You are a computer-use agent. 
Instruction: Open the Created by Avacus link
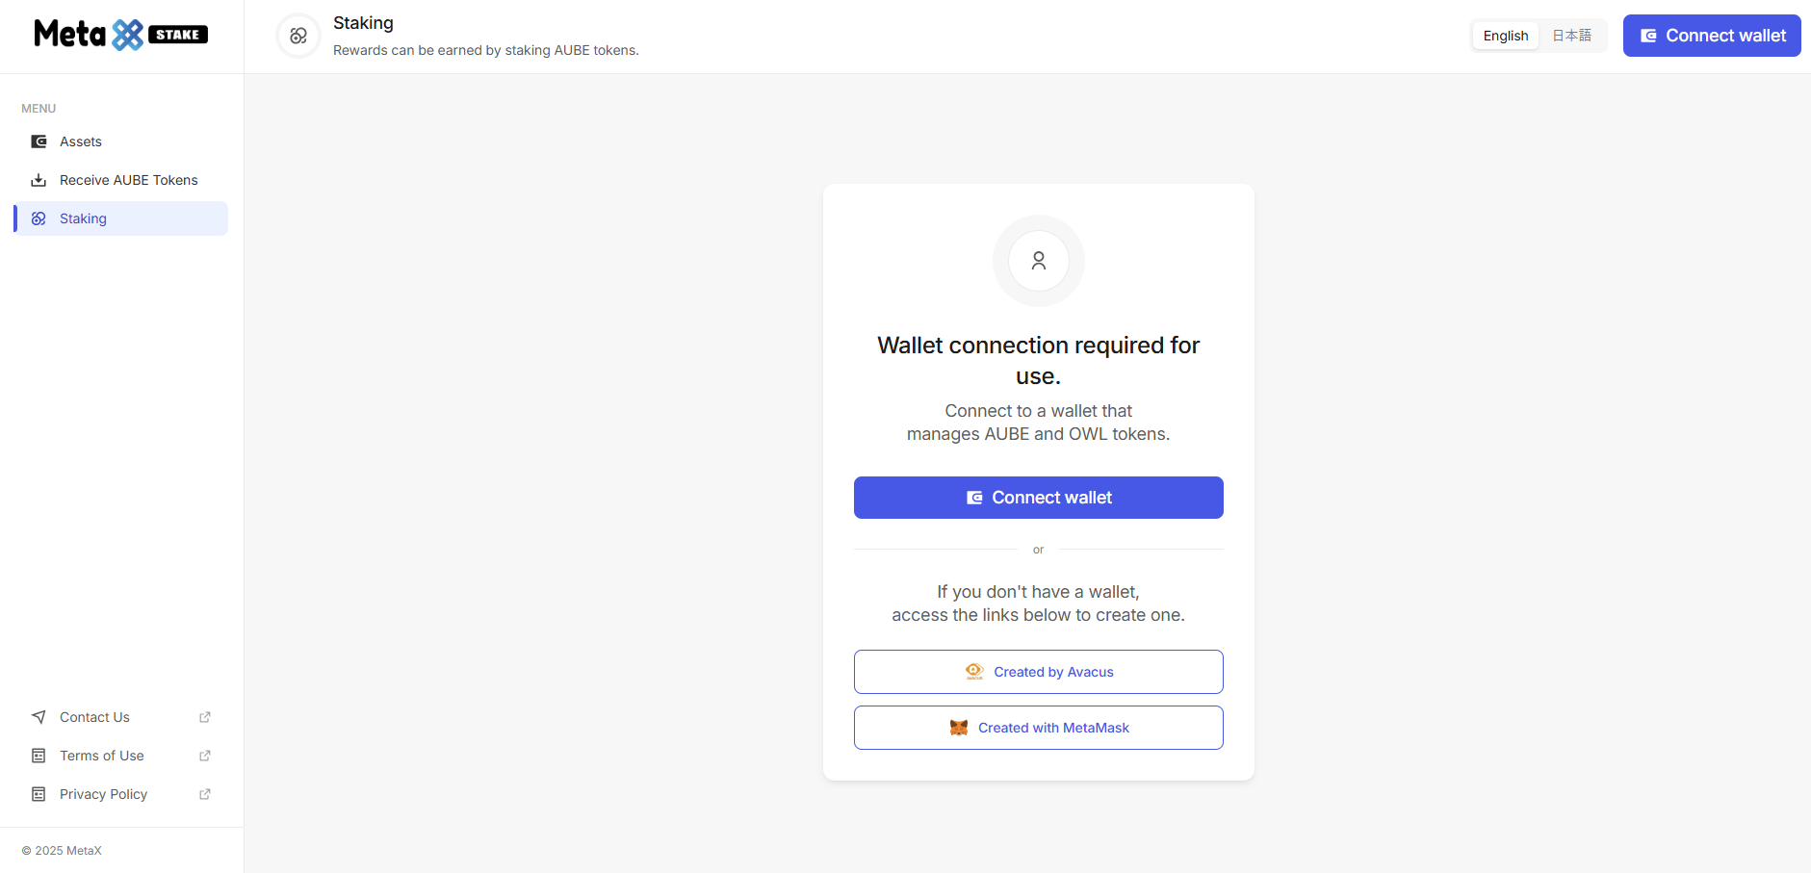click(1038, 672)
